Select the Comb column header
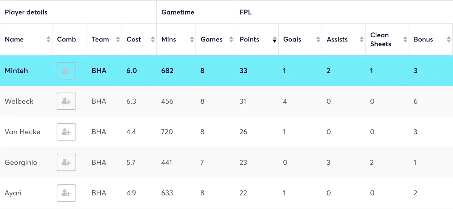Image resolution: width=453 pixels, height=209 pixels. click(x=66, y=40)
